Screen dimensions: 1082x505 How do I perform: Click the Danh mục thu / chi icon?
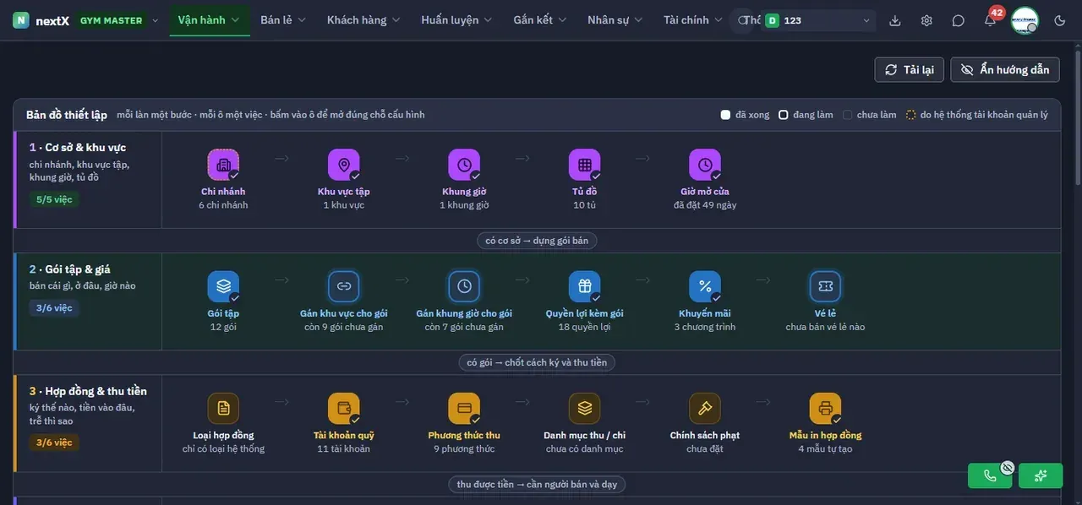pos(584,408)
